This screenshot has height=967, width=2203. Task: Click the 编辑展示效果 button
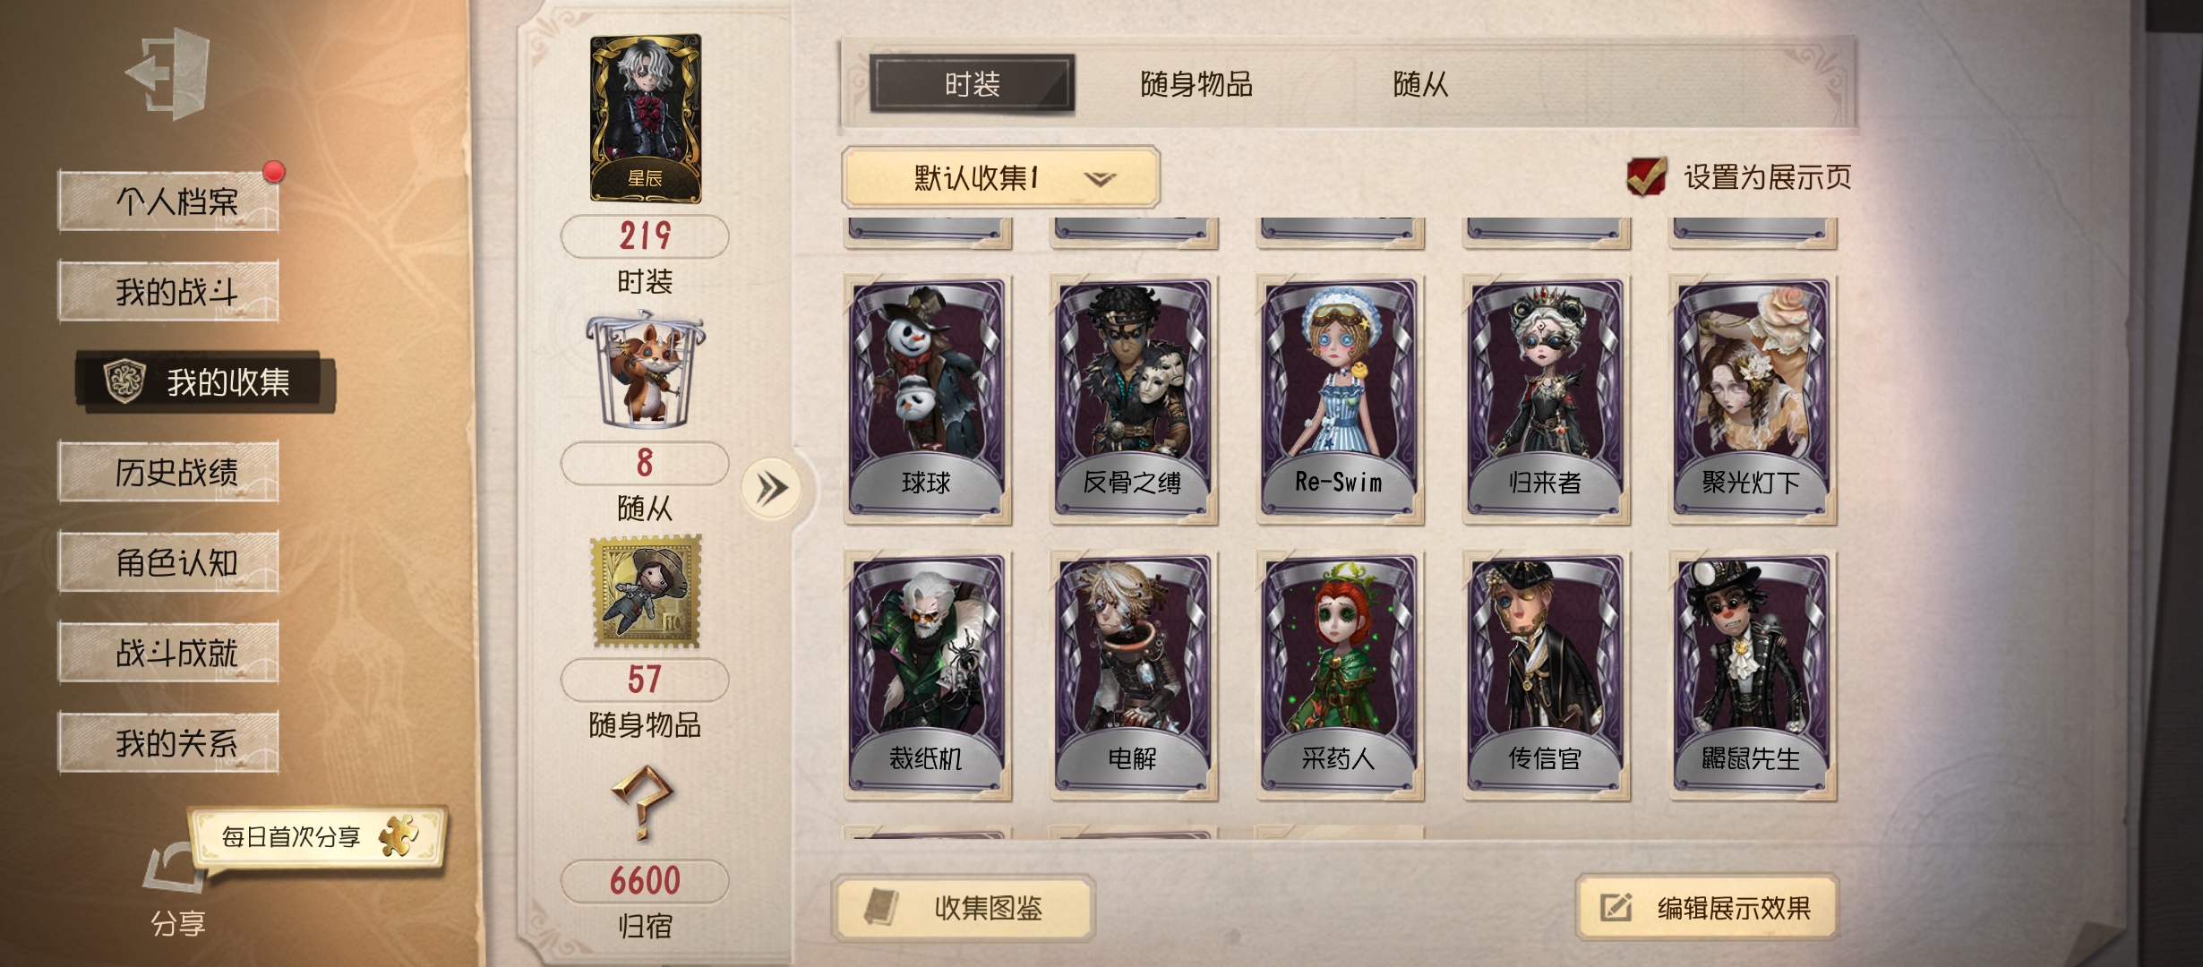1707,908
